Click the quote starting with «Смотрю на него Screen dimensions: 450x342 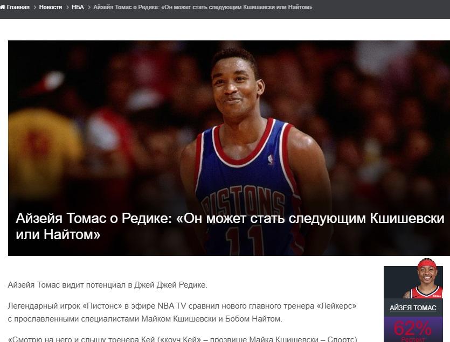182,339
